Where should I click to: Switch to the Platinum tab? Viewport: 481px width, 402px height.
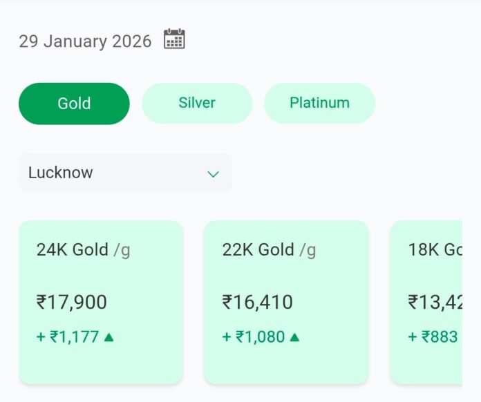[x=319, y=104]
